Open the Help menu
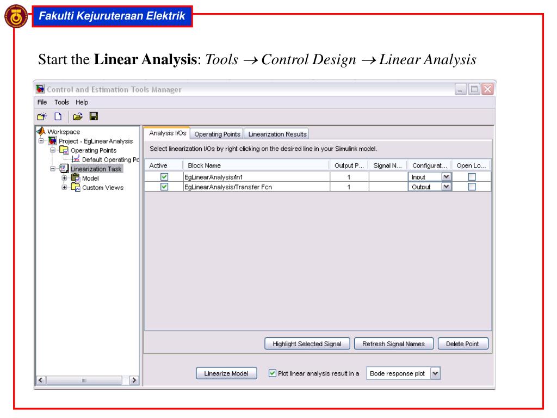 pyautogui.click(x=82, y=102)
